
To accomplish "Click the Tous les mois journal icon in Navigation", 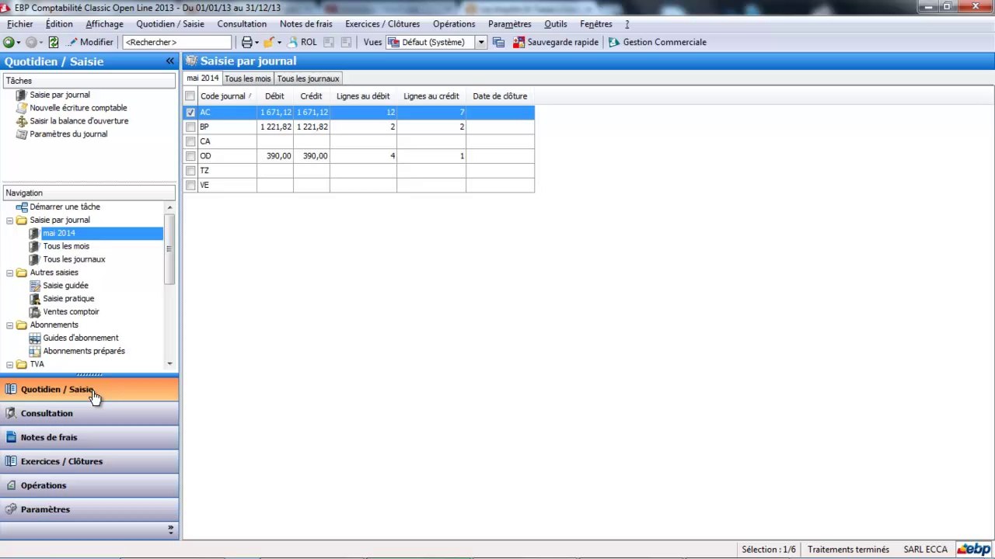I will (x=34, y=246).
